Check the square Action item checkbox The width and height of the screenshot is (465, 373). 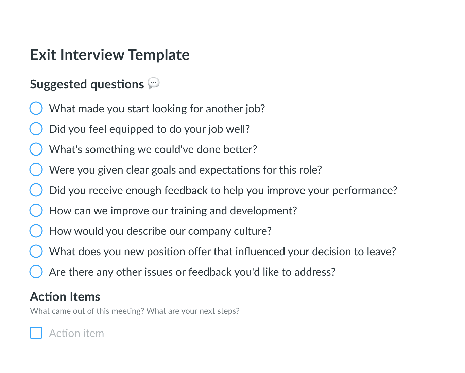[x=36, y=333]
